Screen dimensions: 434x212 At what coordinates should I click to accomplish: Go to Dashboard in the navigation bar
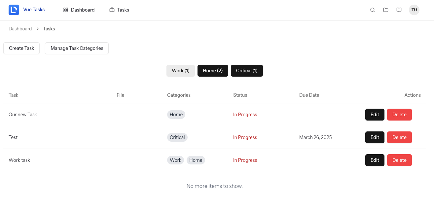click(x=83, y=10)
